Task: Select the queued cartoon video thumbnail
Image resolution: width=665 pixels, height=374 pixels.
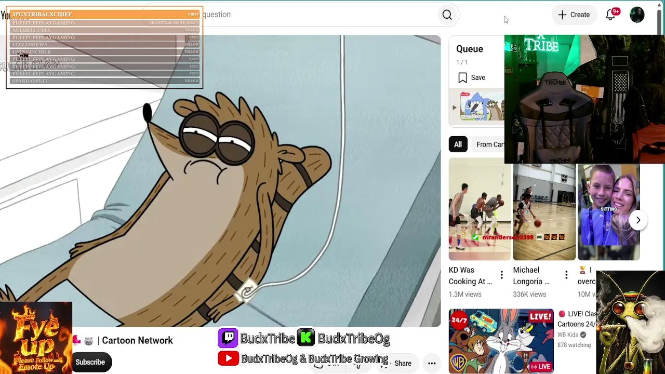Action: (x=482, y=108)
